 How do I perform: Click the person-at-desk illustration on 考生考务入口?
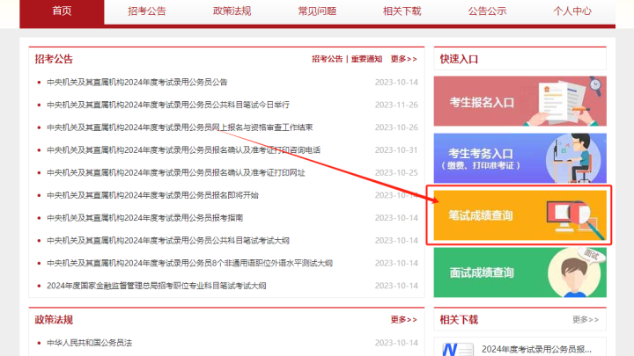pos(573,158)
